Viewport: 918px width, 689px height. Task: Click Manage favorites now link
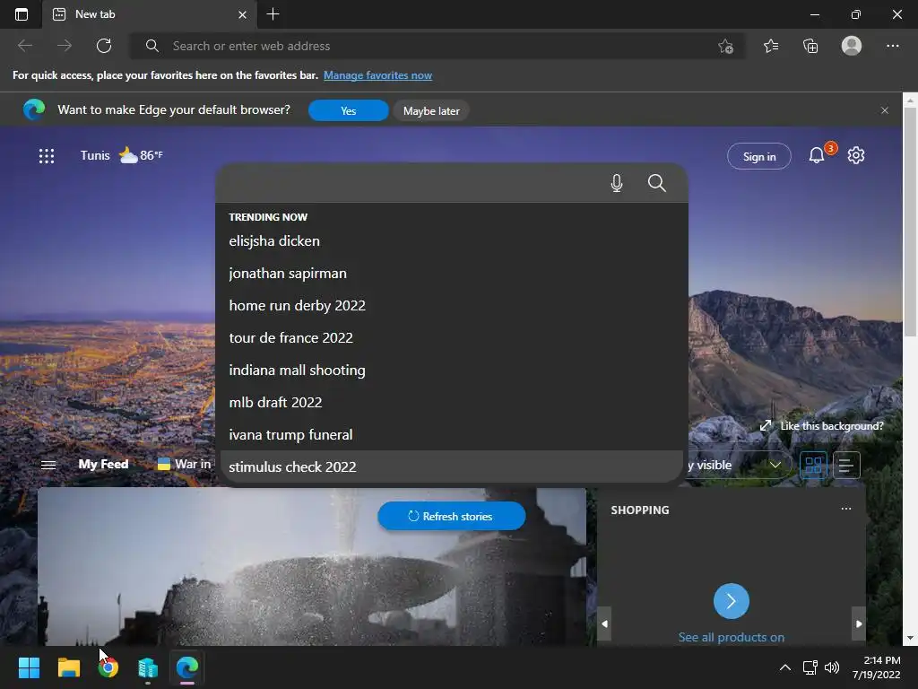click(377, 75)
